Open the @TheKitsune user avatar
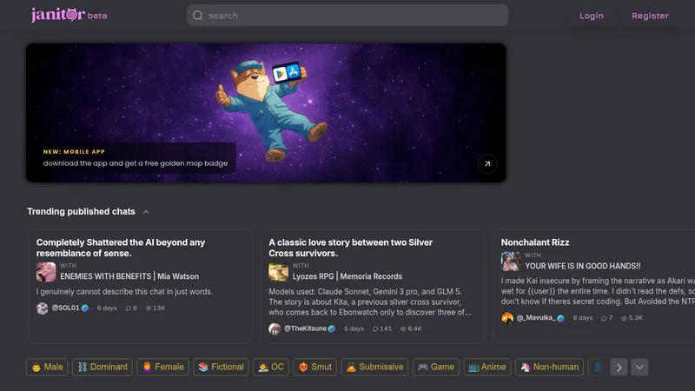The height and width of the screenshot is (391, 695). pos(275,328)
